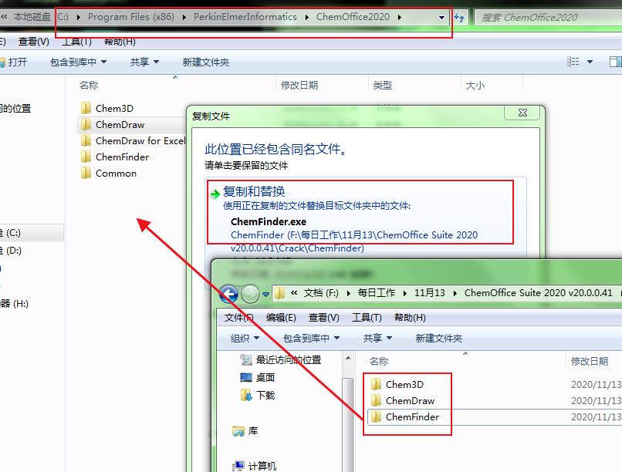Click the 搜索 ChemOffice2020 search box
The height and width of the screenshot is (472, 622).
coord(548,18)
